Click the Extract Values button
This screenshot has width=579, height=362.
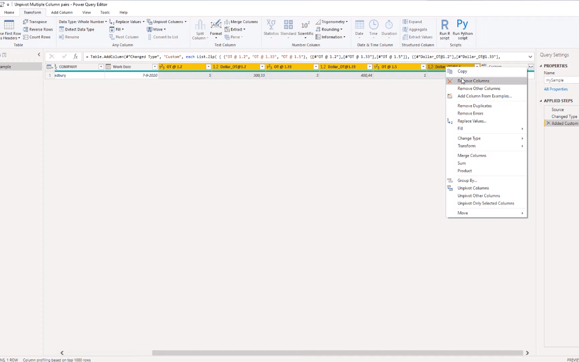417,37
